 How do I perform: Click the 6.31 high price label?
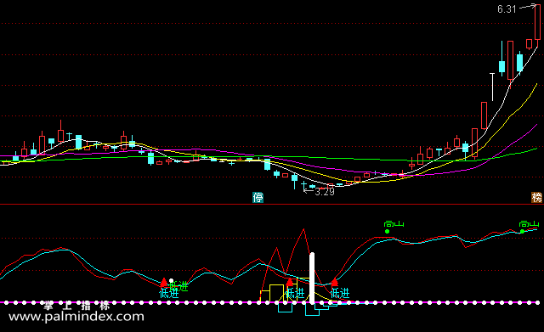pos(507,9)
